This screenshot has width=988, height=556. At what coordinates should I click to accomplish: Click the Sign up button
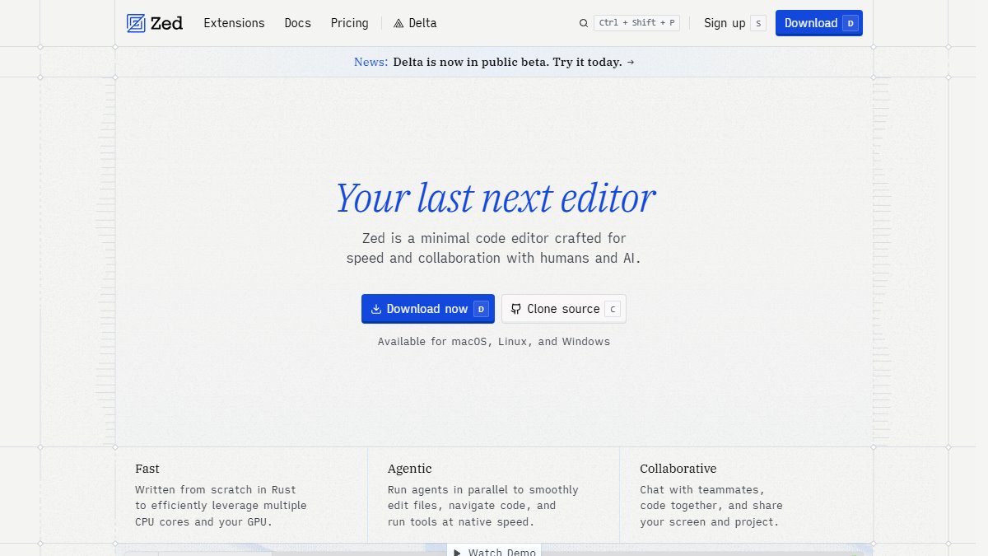(x=734, y=23)
